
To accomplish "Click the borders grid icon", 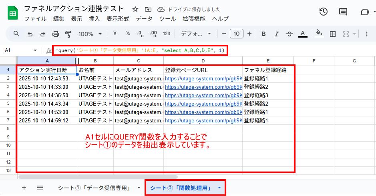I will (332, 34).
